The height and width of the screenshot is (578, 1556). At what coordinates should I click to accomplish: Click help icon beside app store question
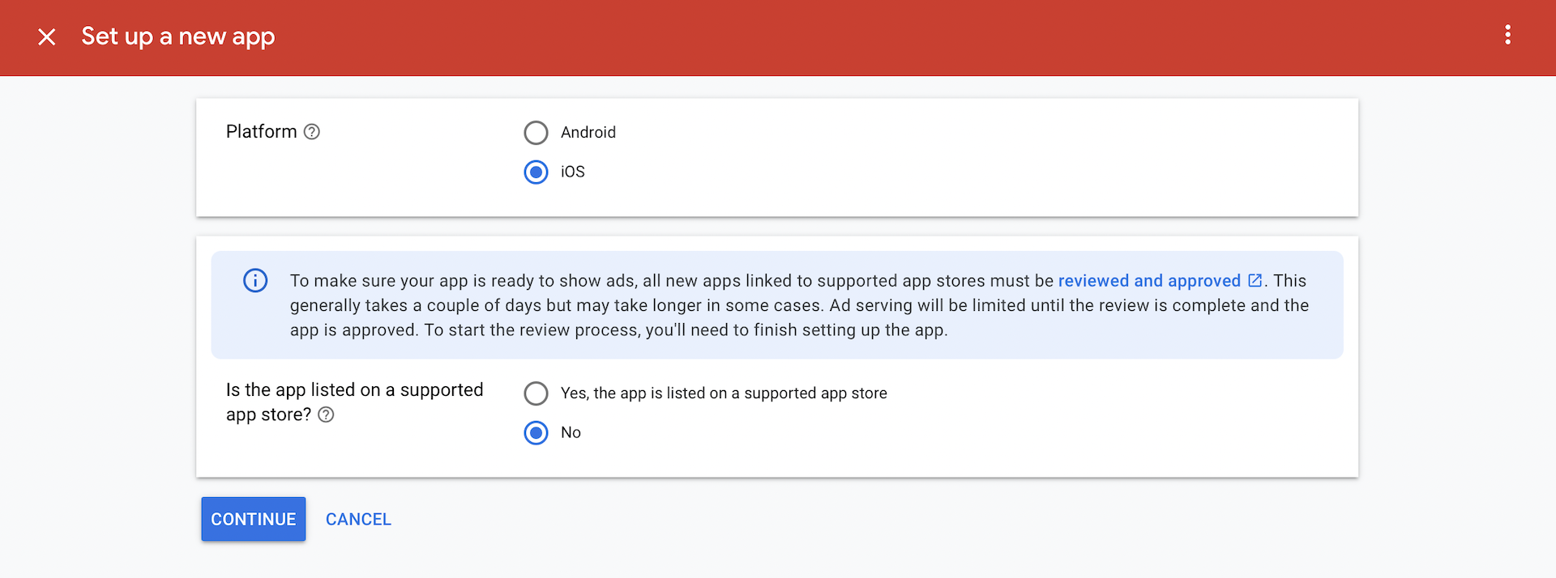pos(326,414)
